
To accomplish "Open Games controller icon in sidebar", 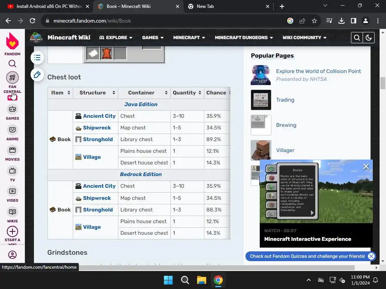I will [x=12, y=109].
